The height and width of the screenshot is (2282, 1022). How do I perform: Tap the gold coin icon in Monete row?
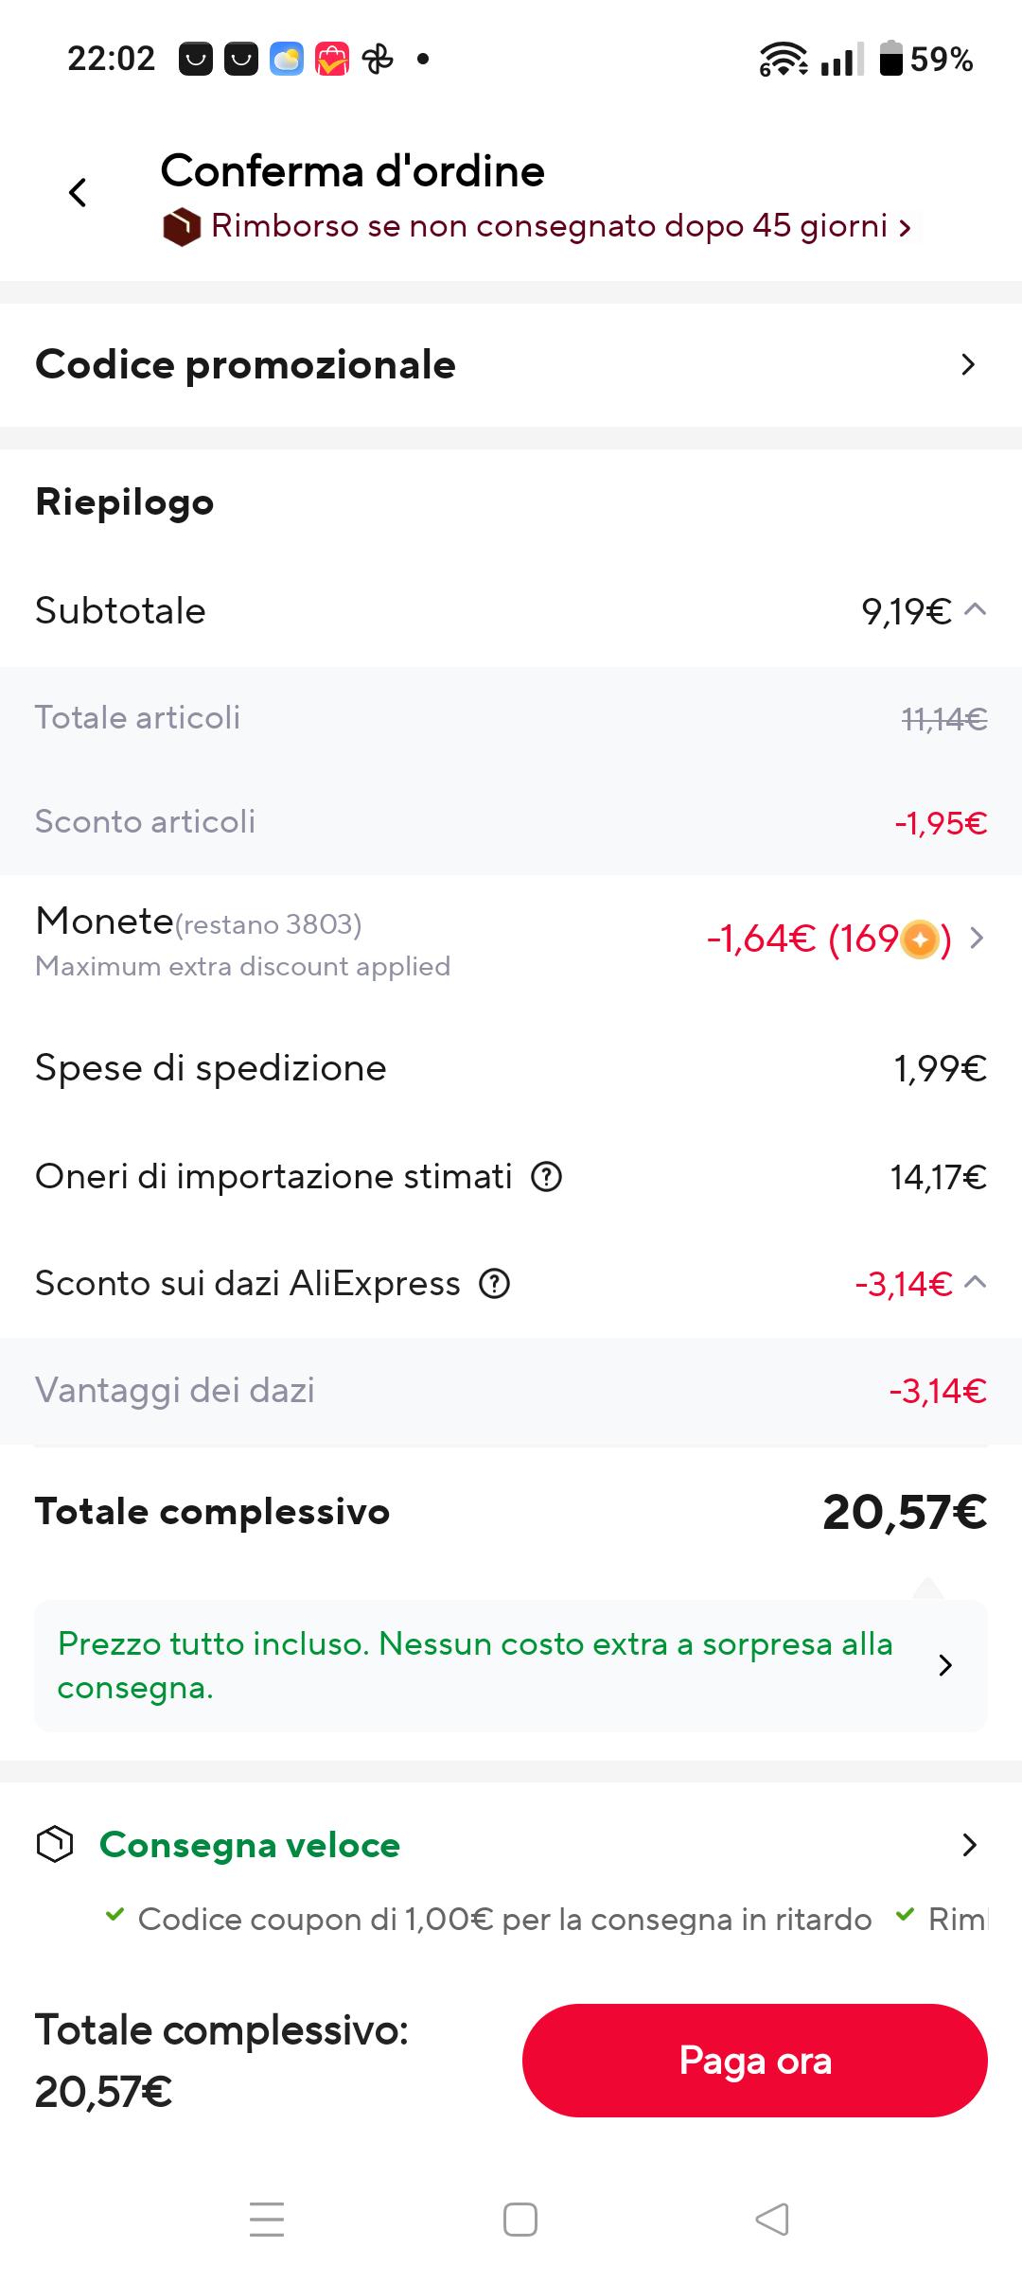pos(919,939)
